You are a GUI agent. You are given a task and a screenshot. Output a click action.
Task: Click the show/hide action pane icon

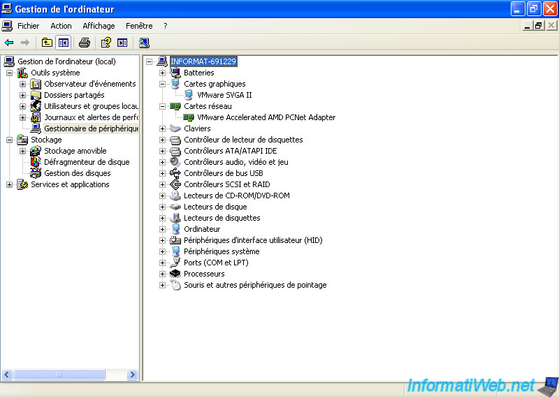click(x=122, y=43)
